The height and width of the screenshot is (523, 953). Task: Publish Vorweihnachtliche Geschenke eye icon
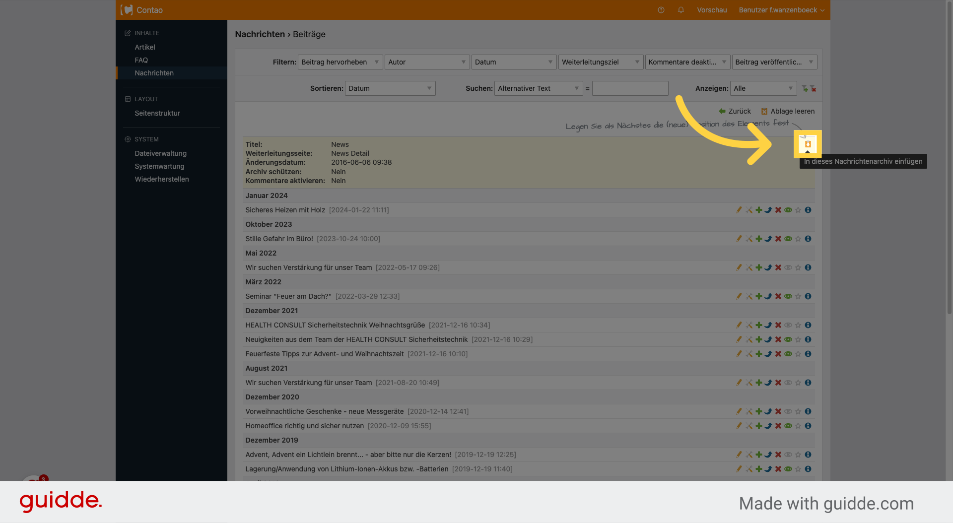click(x=788, y=411)
